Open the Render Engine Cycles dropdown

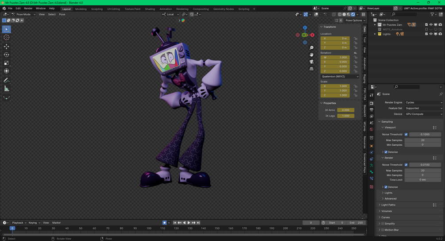[424, 102]
